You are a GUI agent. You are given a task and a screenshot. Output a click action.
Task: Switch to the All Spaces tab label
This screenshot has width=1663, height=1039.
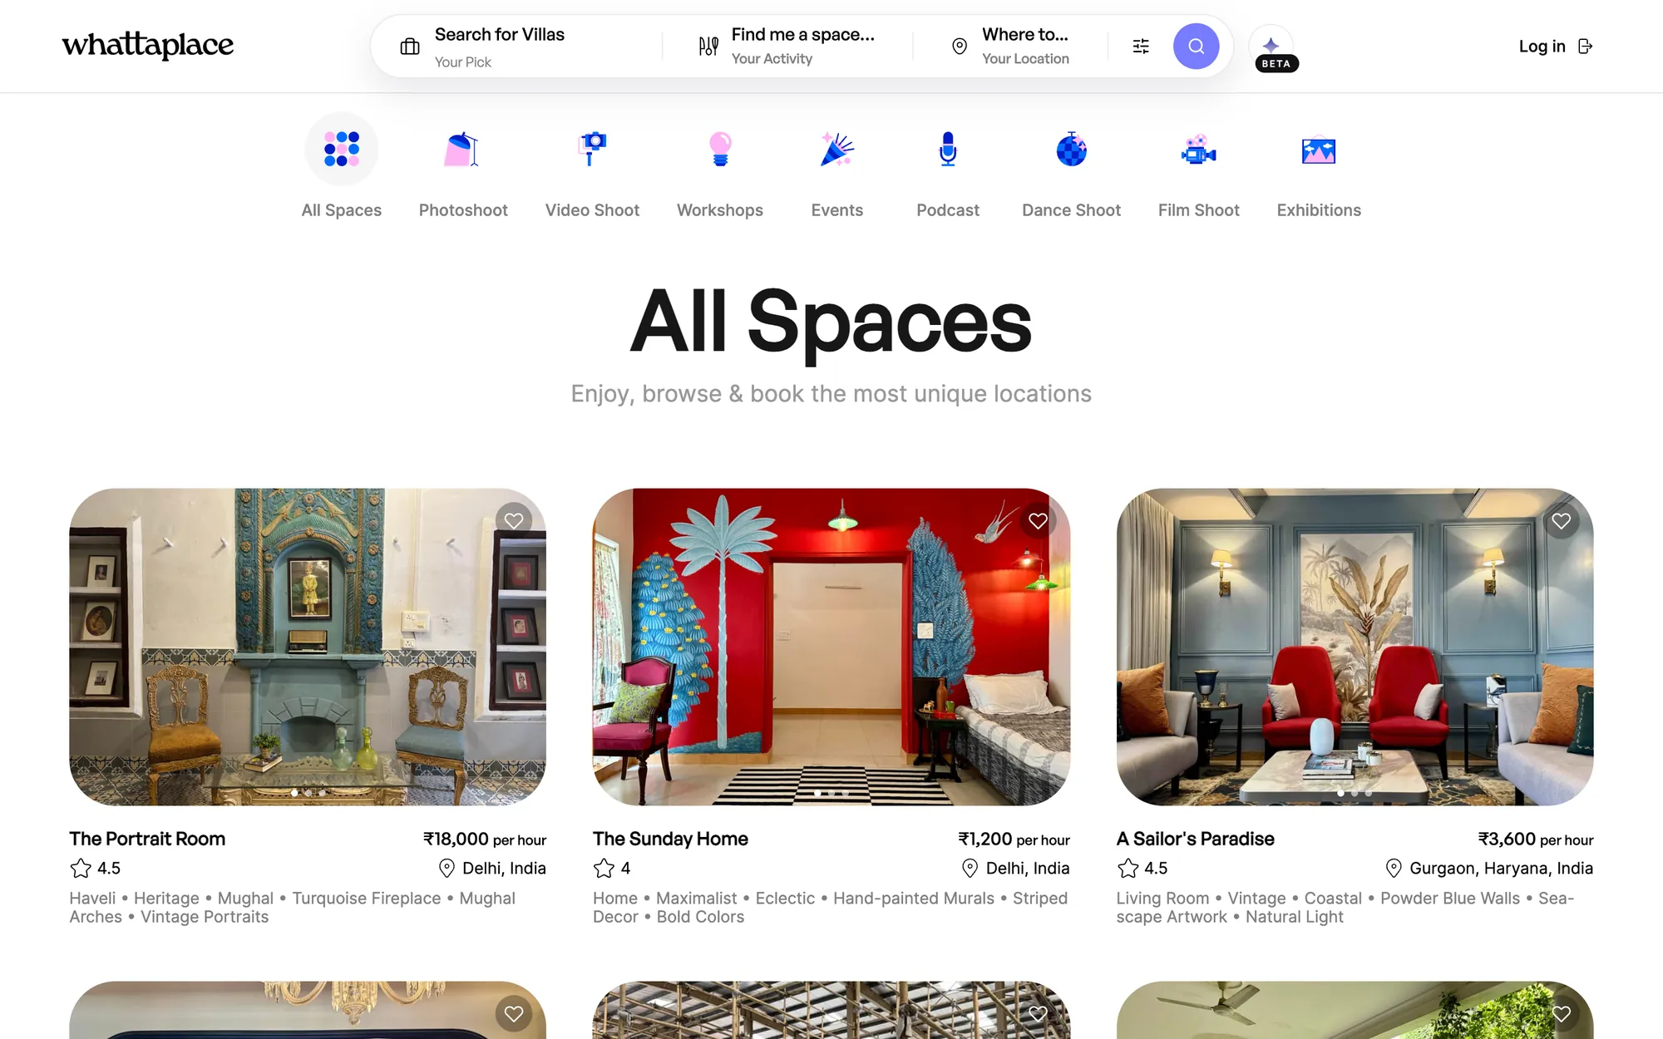342,210
